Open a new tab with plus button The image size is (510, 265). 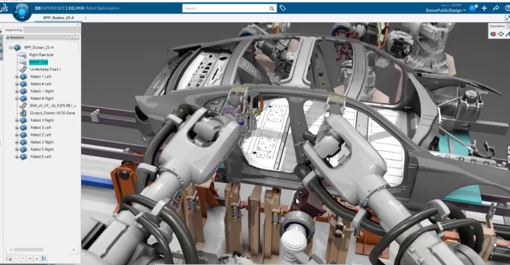point(86,18)
